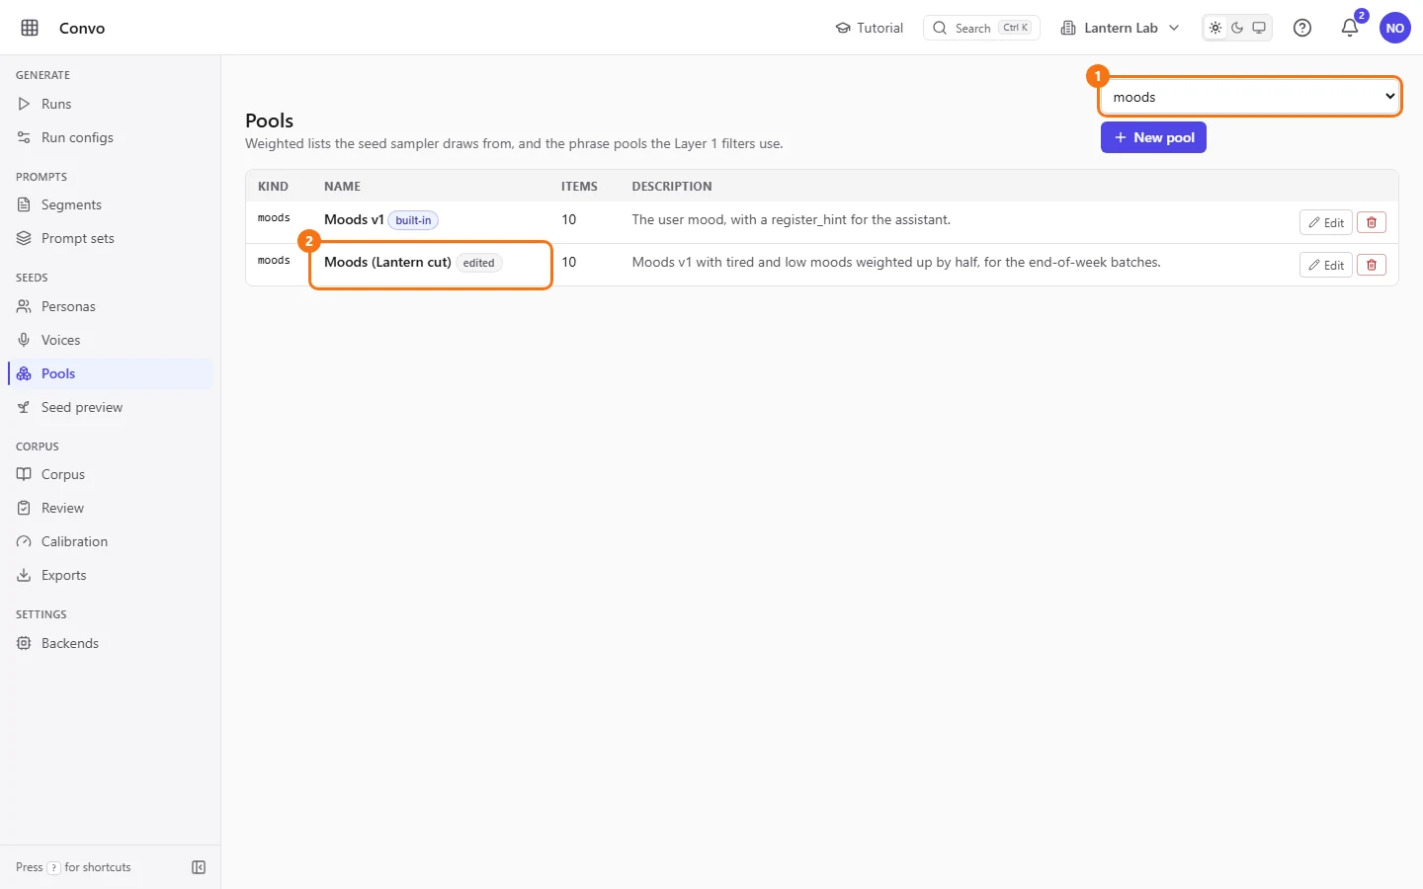Screen dimensions: 1423x889
Task: Focus the Search field
Action: 981,28
